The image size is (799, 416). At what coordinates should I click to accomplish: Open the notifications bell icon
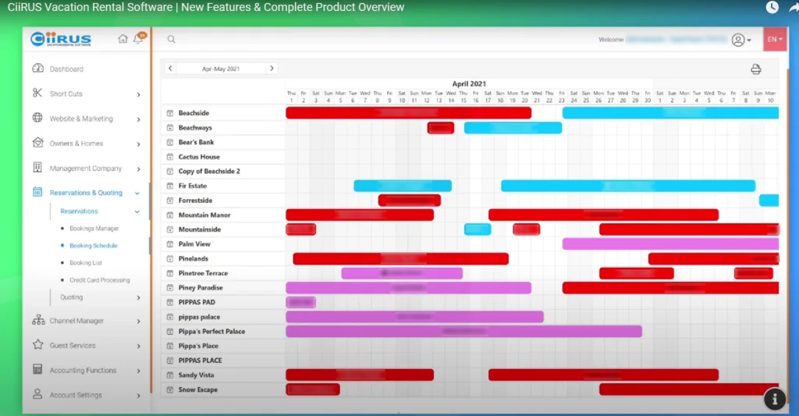tap(138, 39)
